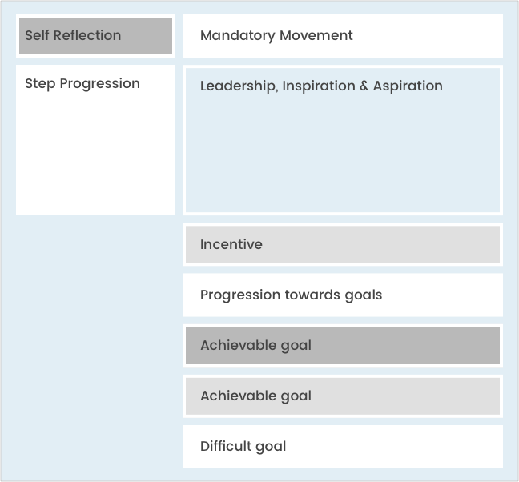Click the Step Progression title text

(x=82, y=84)
